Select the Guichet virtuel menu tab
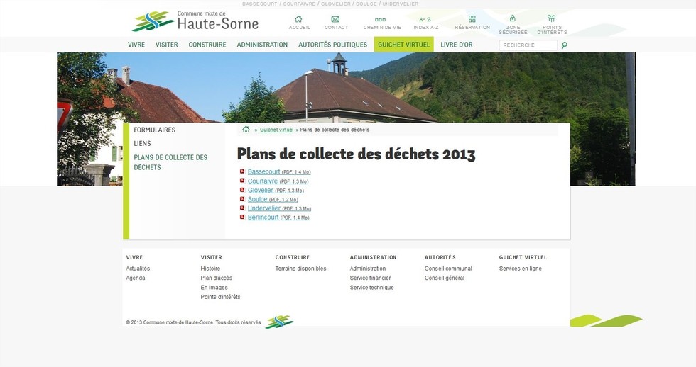696x367 pixels. coord(403,45)
